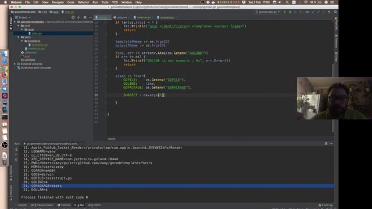Close the Run panel session
The image size is (372, 209).
16,160
